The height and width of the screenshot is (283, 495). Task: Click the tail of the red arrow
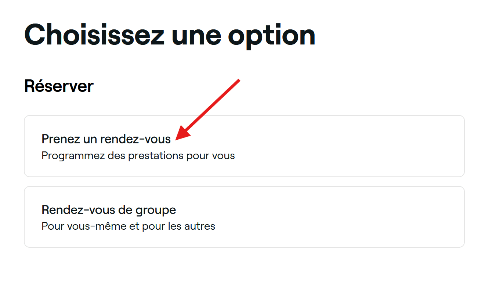[x=237, y=81]
